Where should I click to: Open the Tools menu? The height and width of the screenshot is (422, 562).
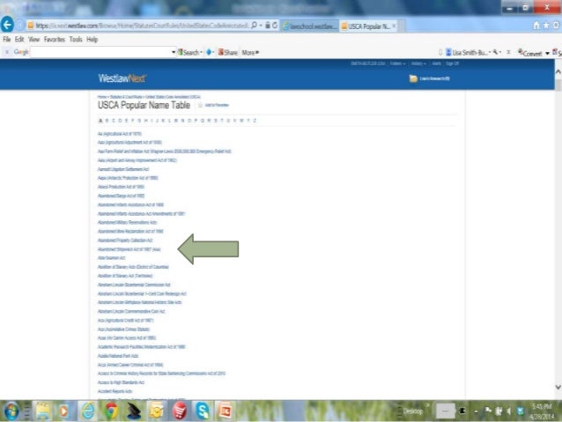click(76, 40)
